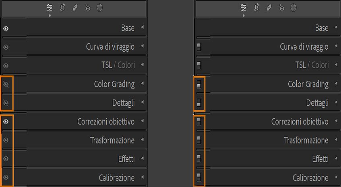Click the Effetti panel title on right
Image resolution: width=341 pixels, height=187 pixels.
click(x=320, y=159)
